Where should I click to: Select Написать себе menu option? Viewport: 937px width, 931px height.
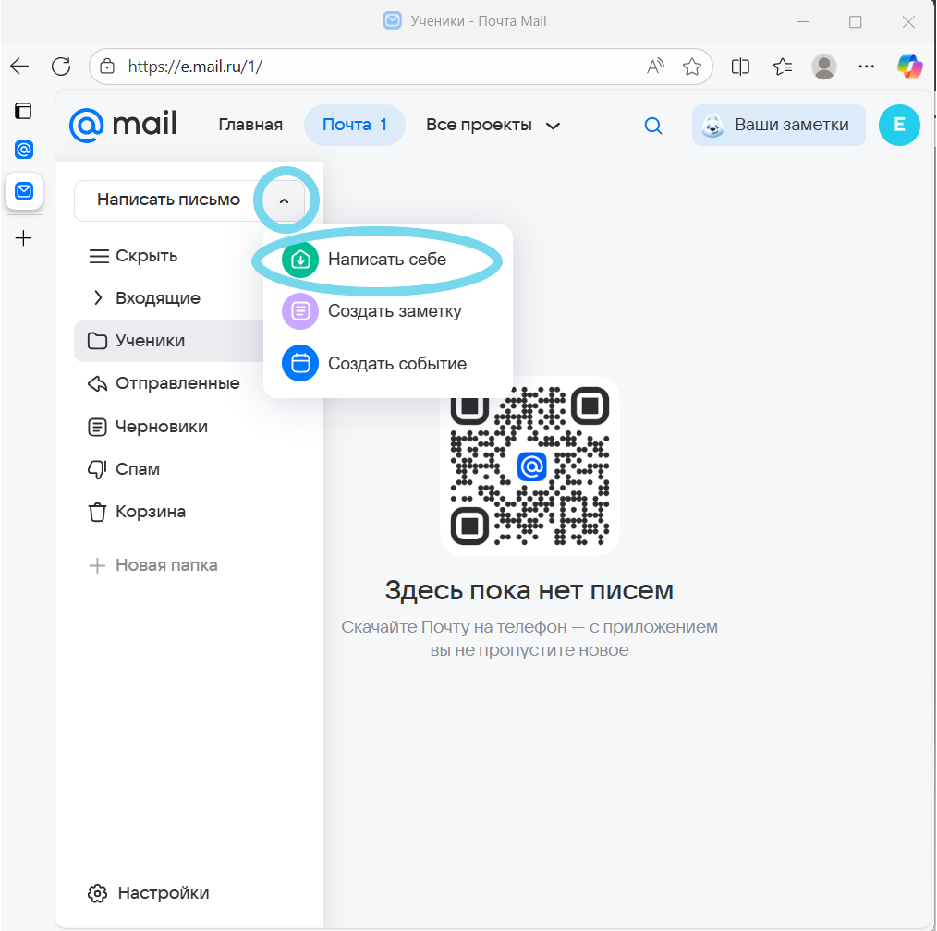click(386, 260)
